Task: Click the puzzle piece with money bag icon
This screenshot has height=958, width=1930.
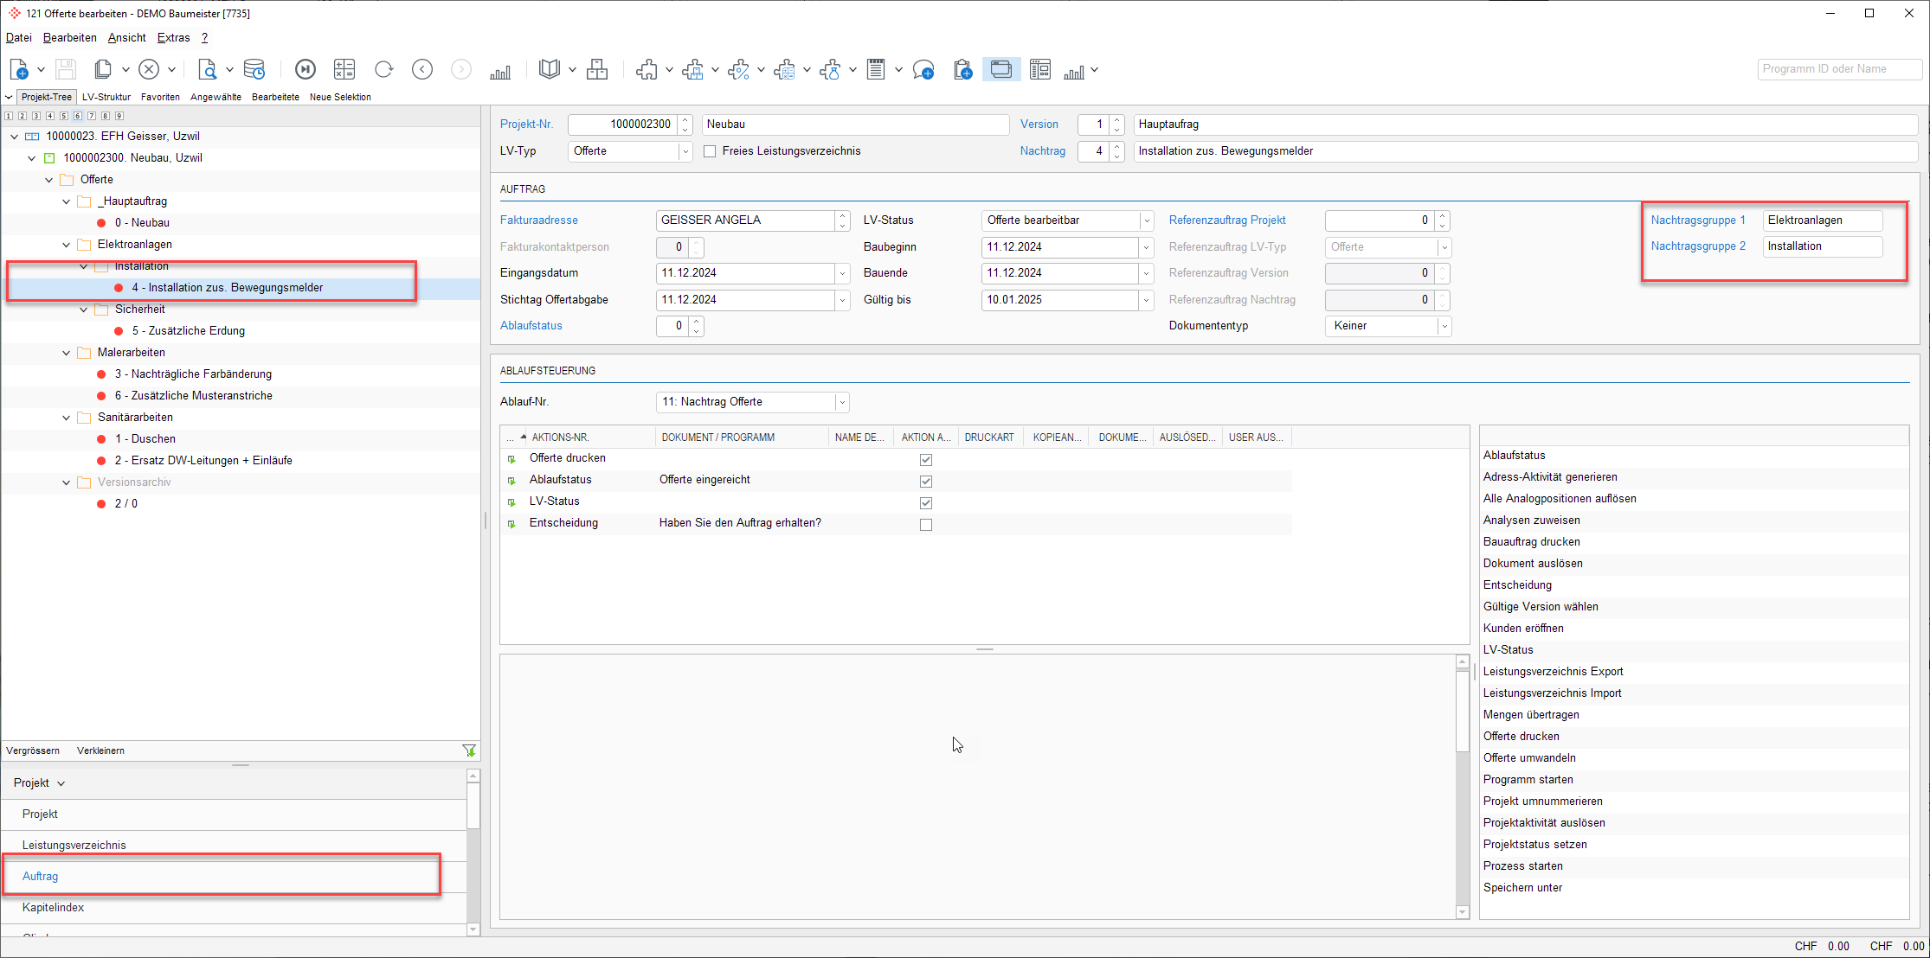Action: [x=831, y=70]
